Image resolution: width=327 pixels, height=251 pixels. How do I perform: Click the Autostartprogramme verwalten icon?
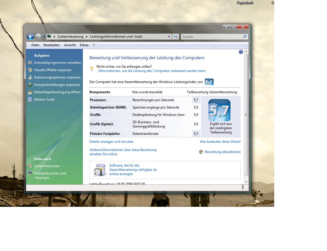(x=30, y=63)
